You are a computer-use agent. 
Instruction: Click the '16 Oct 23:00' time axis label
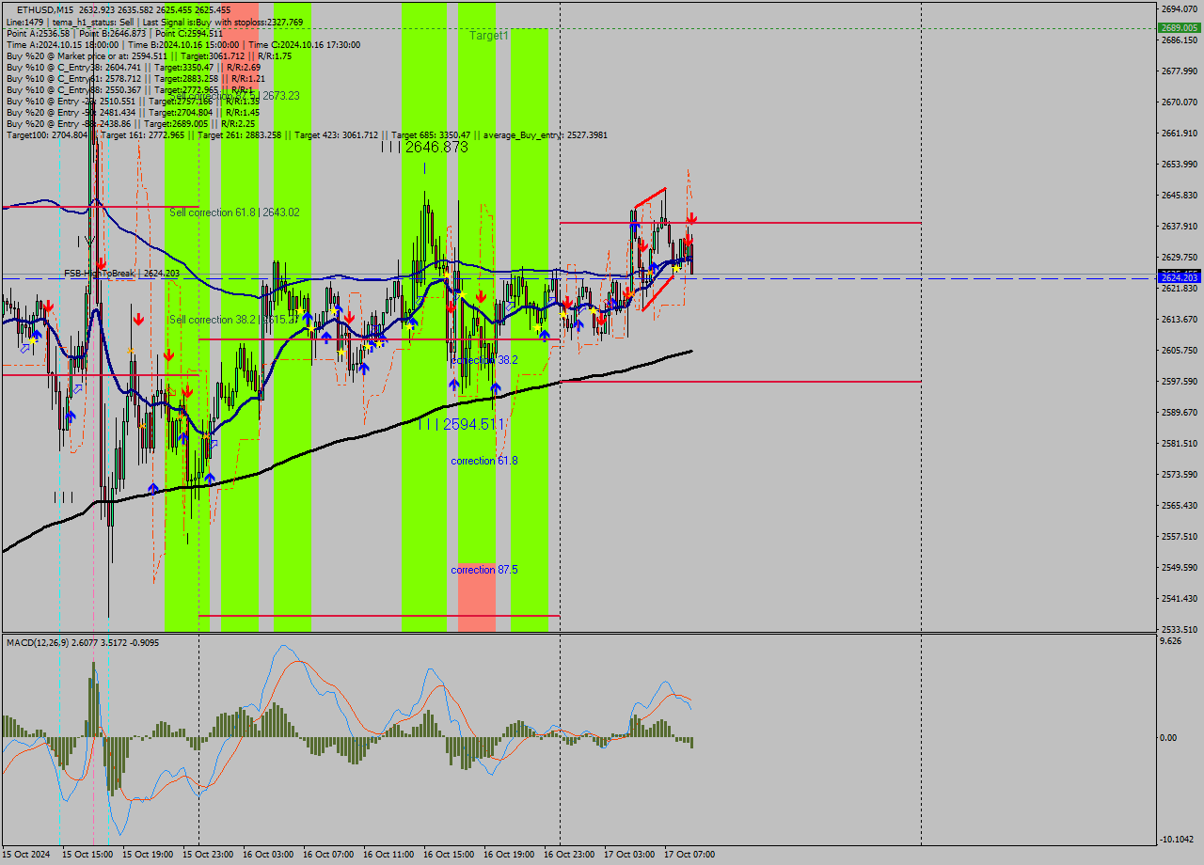click(x=569, y=855)
